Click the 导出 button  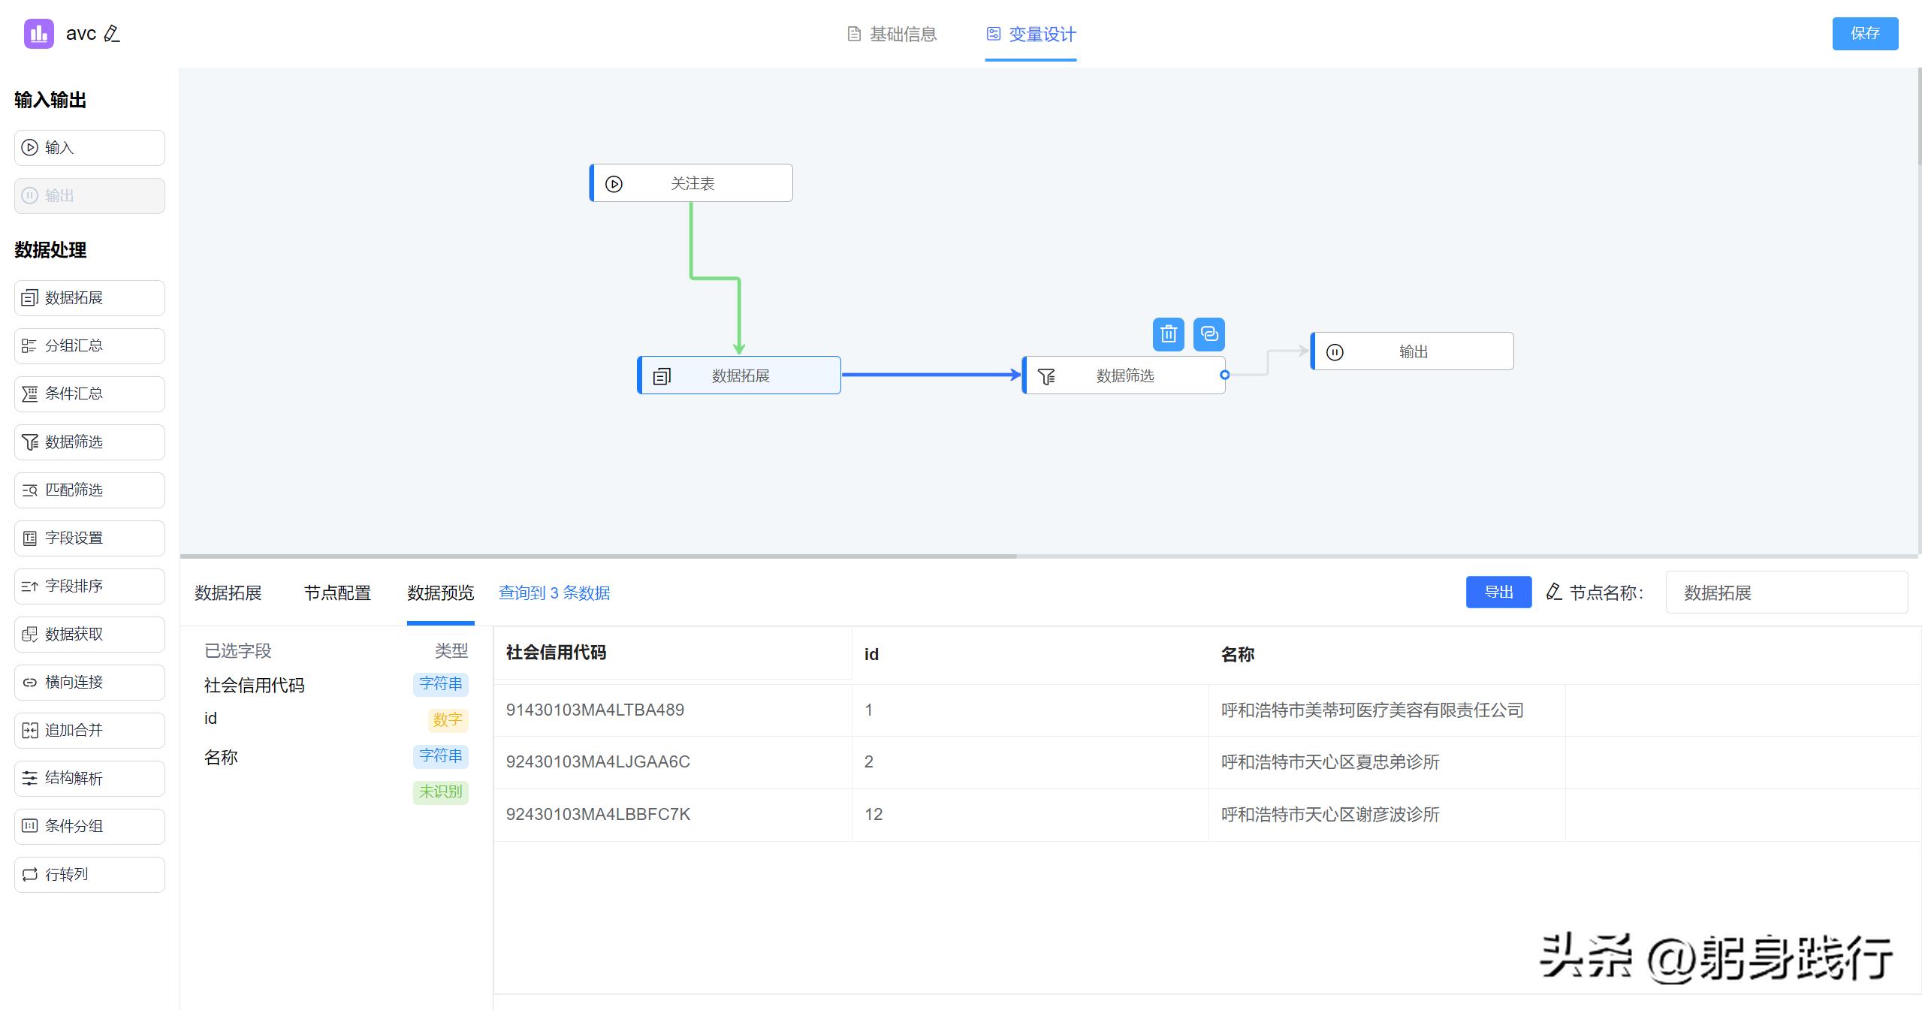pos(1498,592)
